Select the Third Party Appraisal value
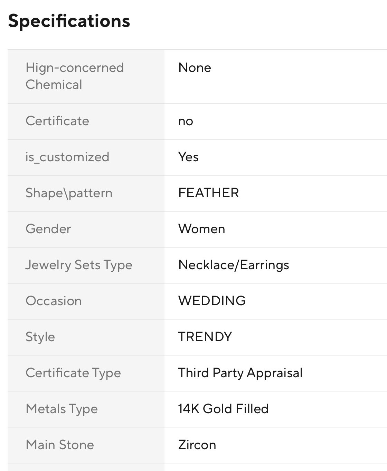The width and height of the screenshot is (387, 471). (x=240, y=373)
